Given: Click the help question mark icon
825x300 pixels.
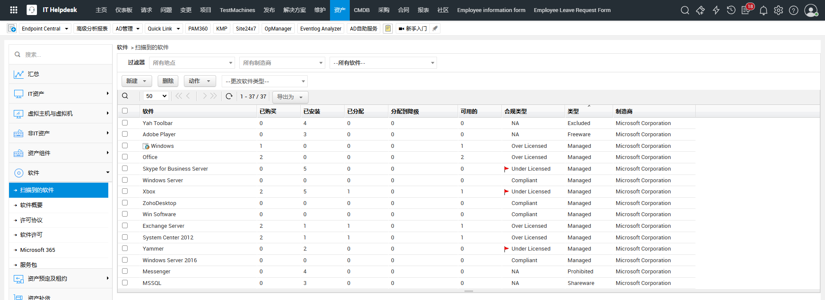Looking at the screenshot, I should pos(794,10).
